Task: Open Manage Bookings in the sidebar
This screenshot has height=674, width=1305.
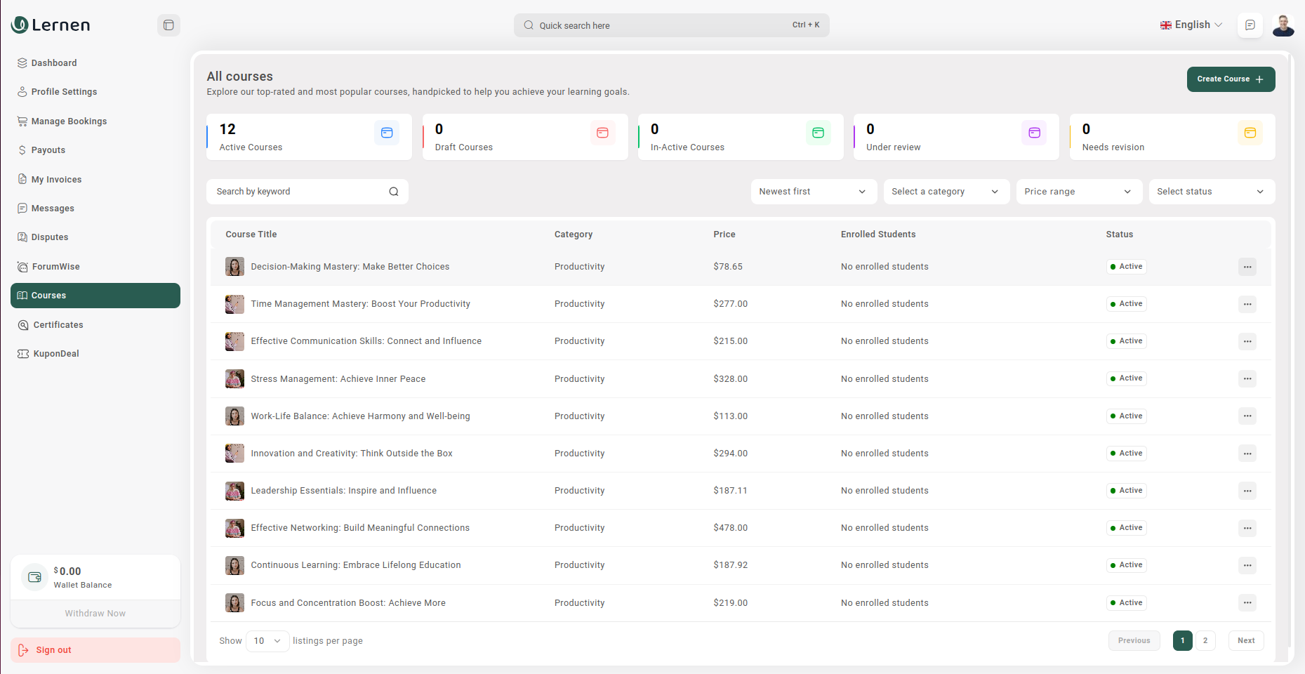Action: (x=69, y=121)
